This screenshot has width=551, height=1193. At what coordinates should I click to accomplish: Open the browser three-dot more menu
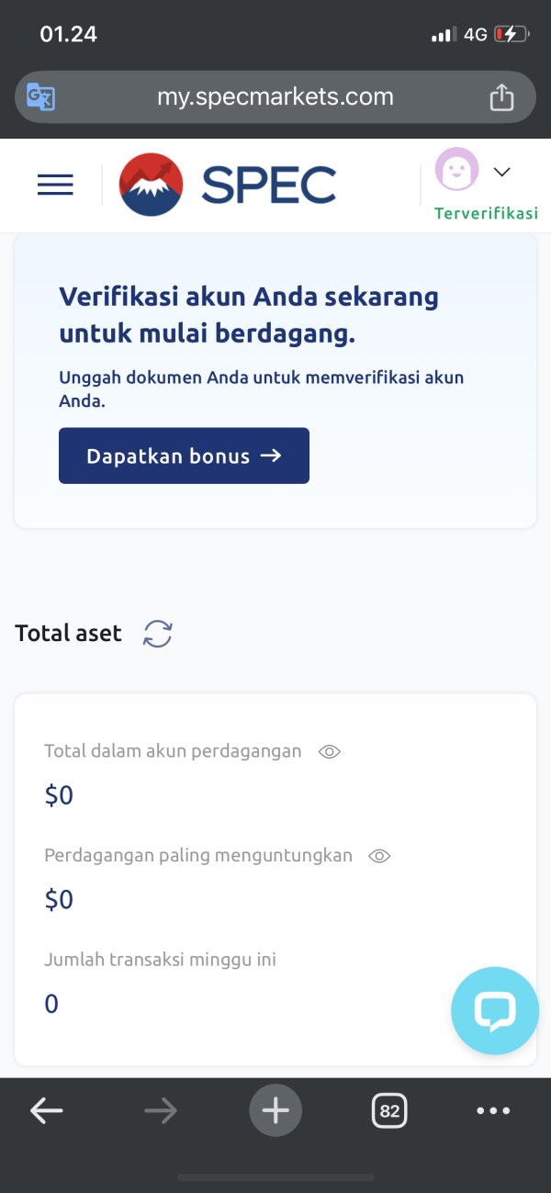coord(493,1111)
